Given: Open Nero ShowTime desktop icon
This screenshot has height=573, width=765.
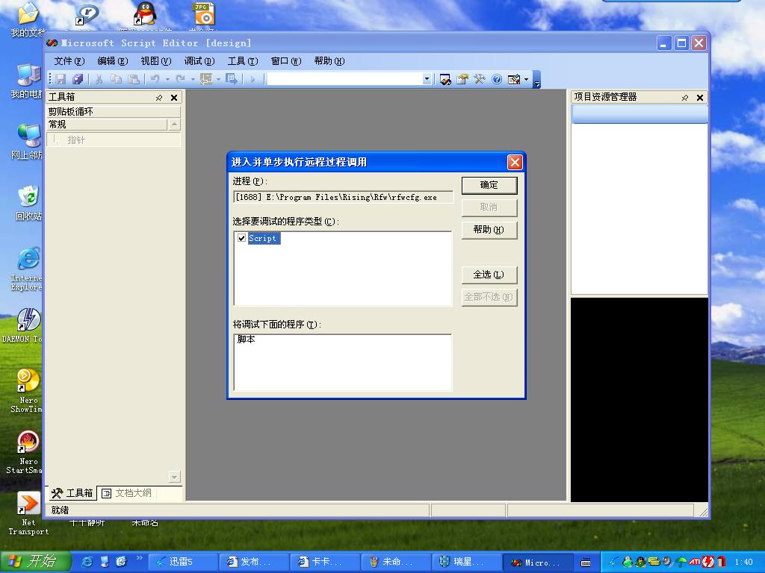Looking at the screenshot, I should [x=28, y=391].
